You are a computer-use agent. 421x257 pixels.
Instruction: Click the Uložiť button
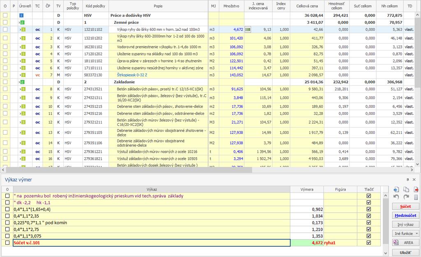pos(405,252)
